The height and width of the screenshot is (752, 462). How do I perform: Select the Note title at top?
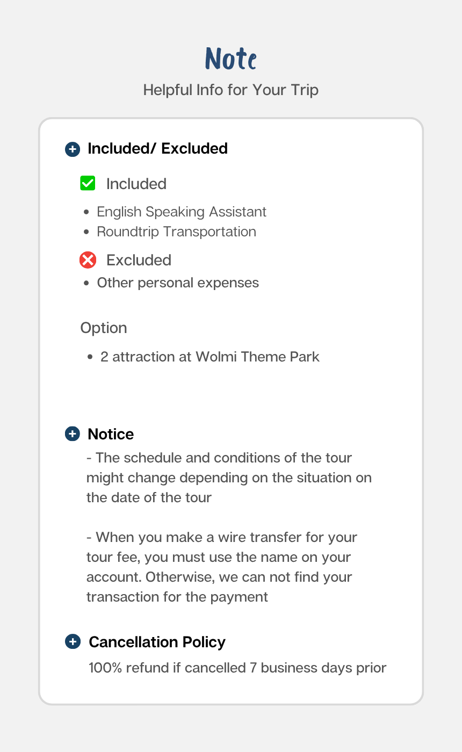tap(231, 59)
